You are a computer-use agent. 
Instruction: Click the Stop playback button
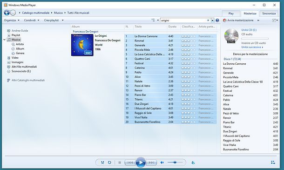[120, 163]
